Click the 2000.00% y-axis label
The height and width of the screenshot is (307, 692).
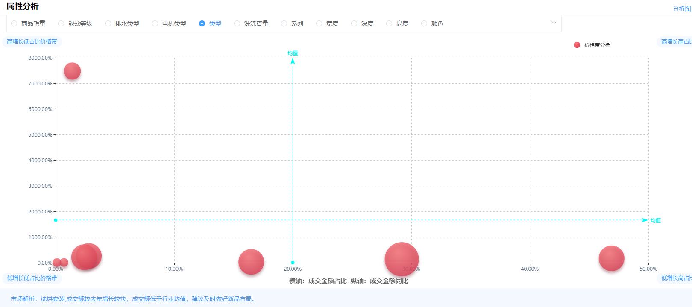tap(40, 211)
